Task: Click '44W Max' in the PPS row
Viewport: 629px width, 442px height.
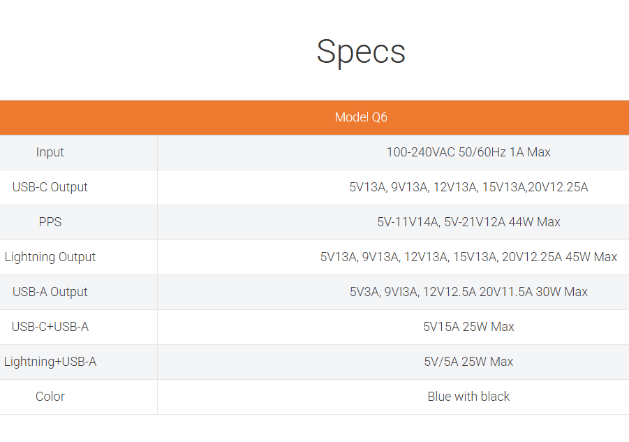Action: [x=538, y=222]
